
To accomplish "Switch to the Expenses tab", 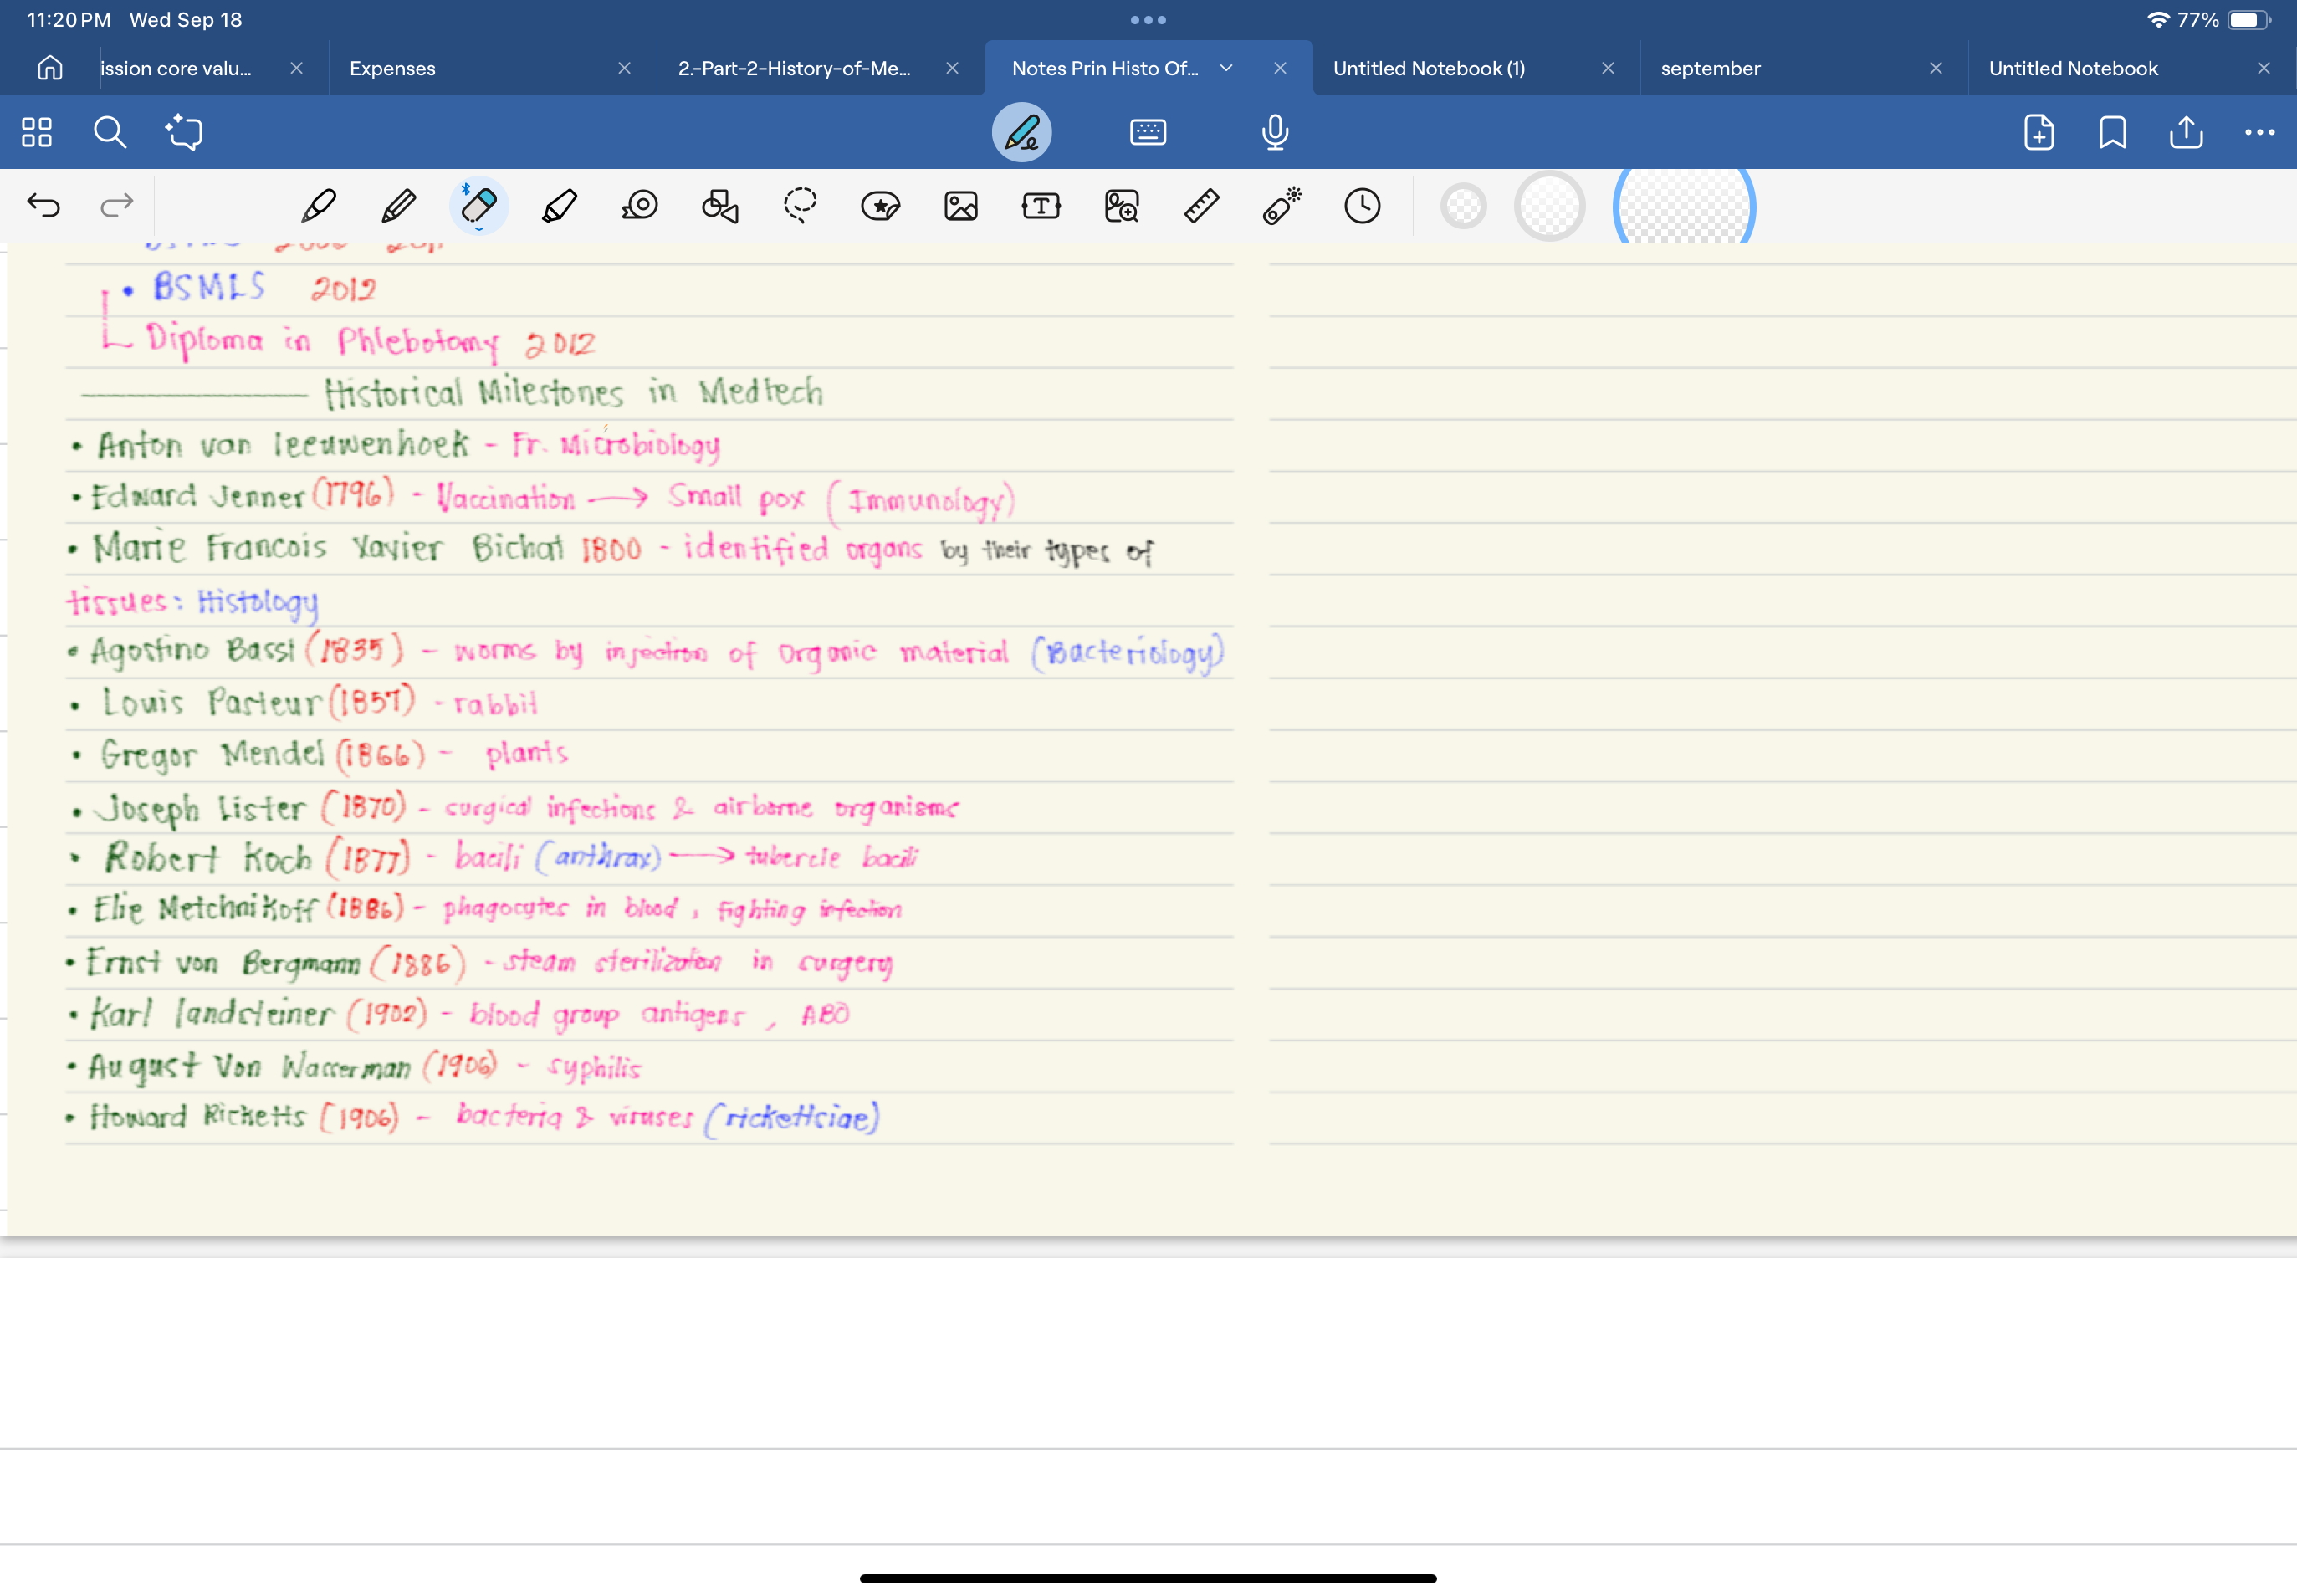I will pos(392,68).
